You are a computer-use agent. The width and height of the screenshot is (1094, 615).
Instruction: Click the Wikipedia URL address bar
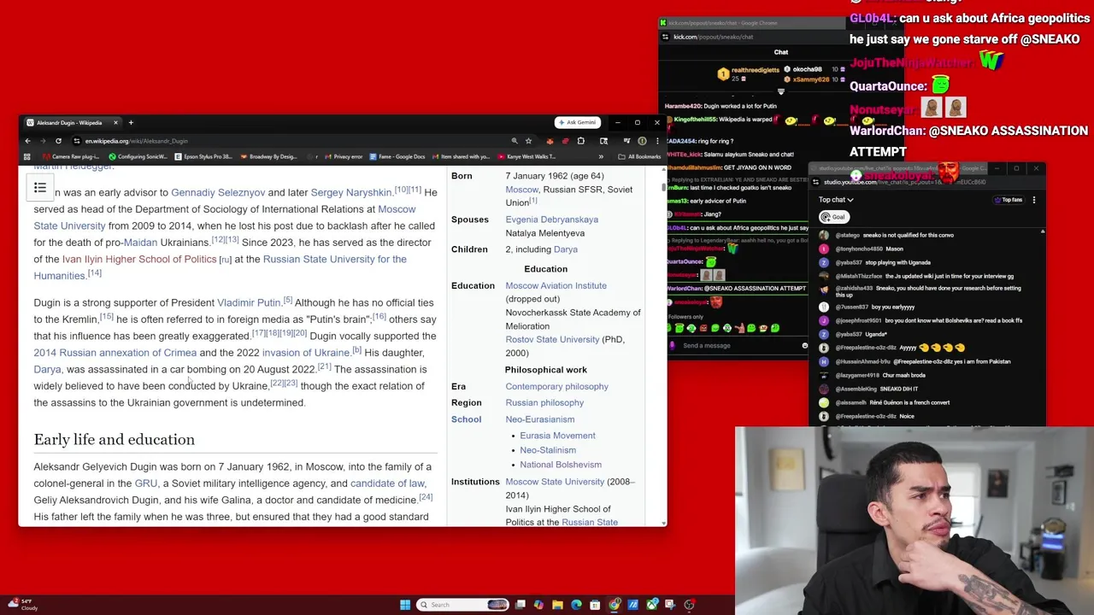[291, 141]
